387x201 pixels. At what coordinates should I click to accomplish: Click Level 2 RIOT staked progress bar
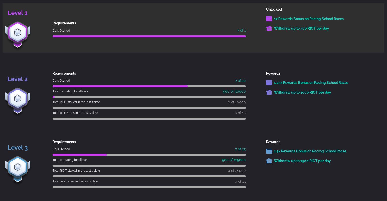pos(149,108)
